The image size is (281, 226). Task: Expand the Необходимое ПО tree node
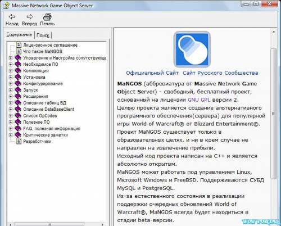coord(11,65)
